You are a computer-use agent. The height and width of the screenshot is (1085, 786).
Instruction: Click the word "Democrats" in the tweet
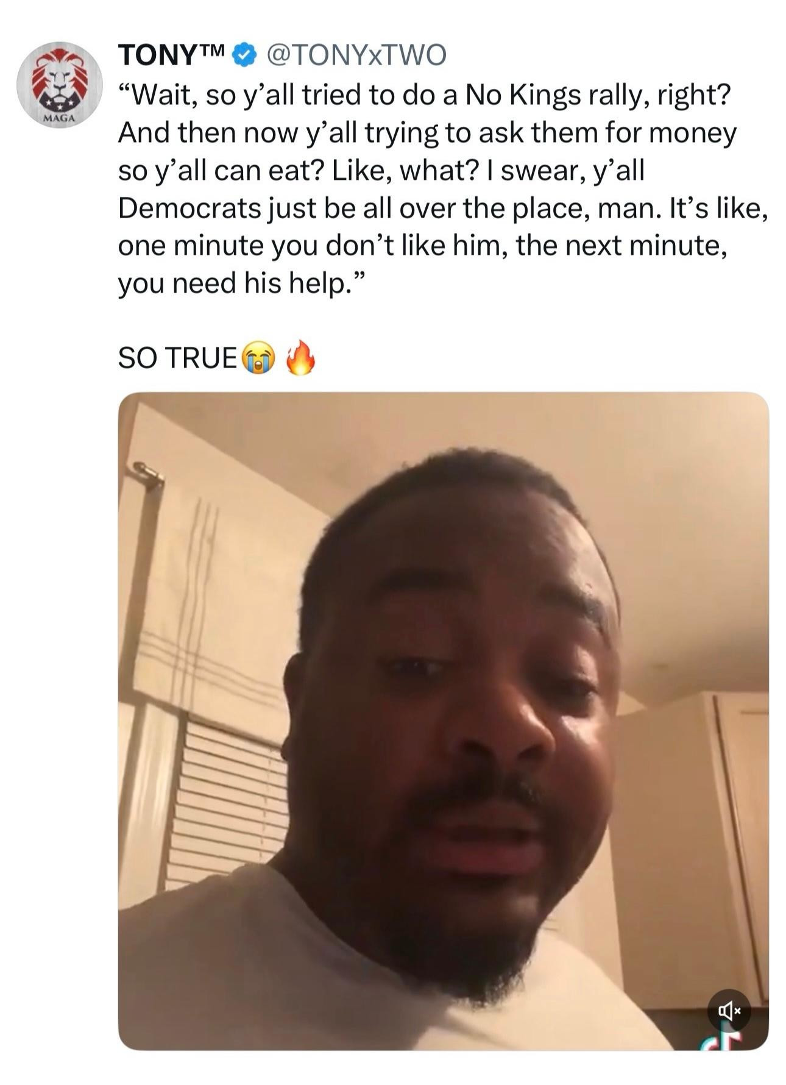click(189, 209)
